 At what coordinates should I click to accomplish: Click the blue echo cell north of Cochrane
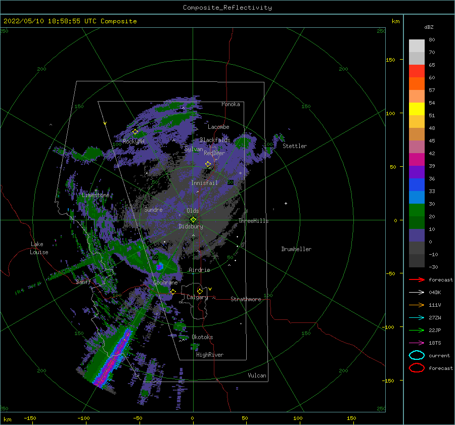click(159, 267)
